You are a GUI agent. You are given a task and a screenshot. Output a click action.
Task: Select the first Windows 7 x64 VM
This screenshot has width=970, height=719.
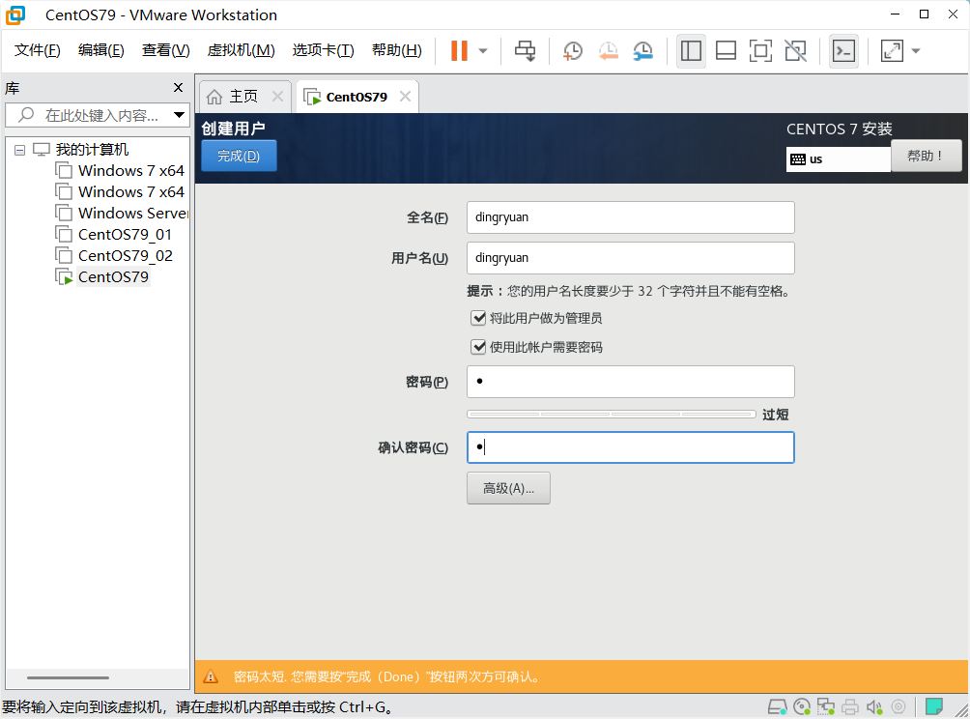(x=130, y=170)
